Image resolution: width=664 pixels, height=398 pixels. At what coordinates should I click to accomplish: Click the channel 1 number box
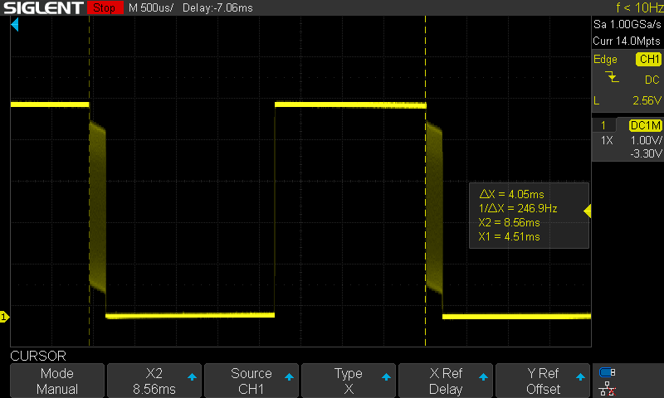(603, 125)
